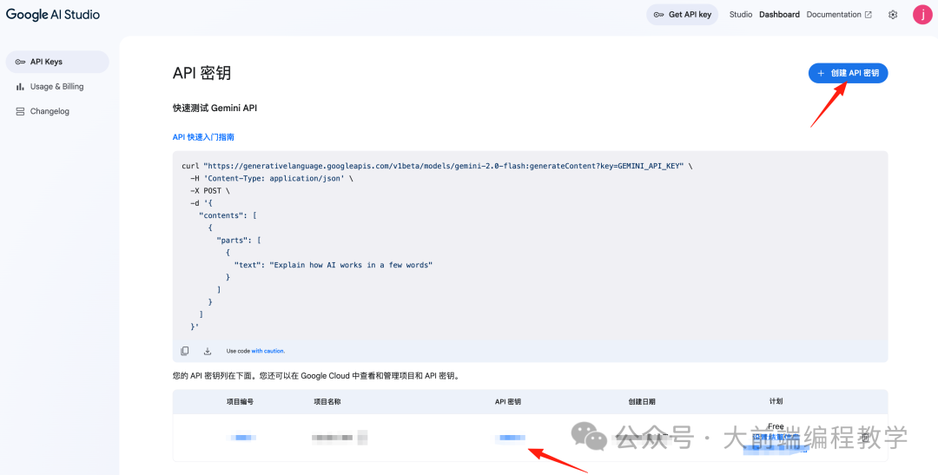
Task: Click the Free plan label
Action: pyautogui.click(x=776, y=426)
